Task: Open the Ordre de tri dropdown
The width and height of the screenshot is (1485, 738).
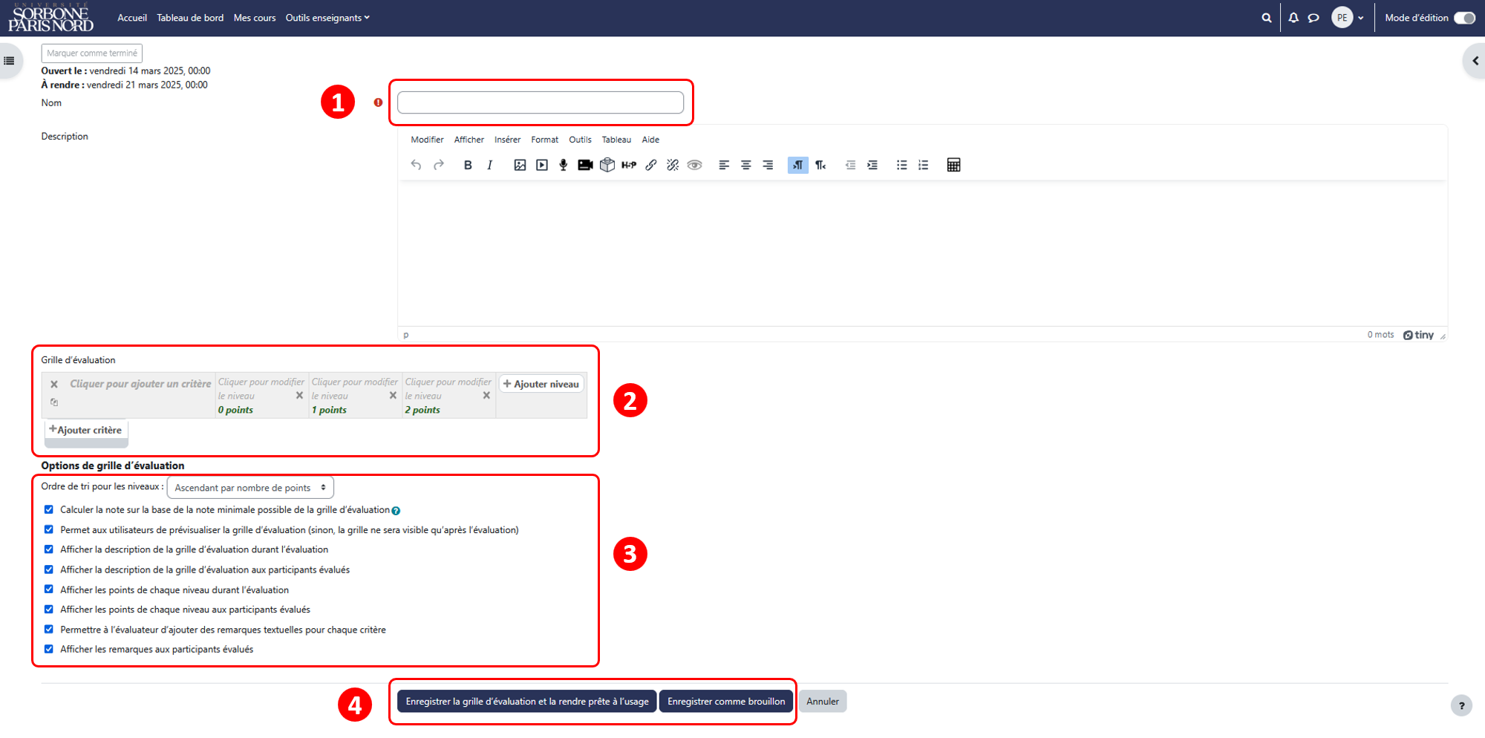Action: tap(250, 488)
